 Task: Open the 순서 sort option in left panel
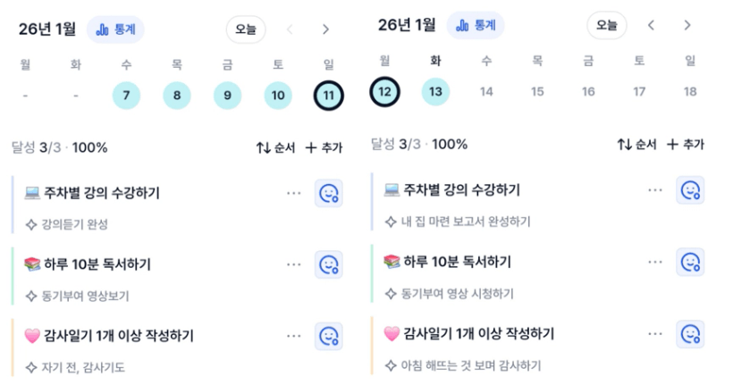(x=275, y=147)
